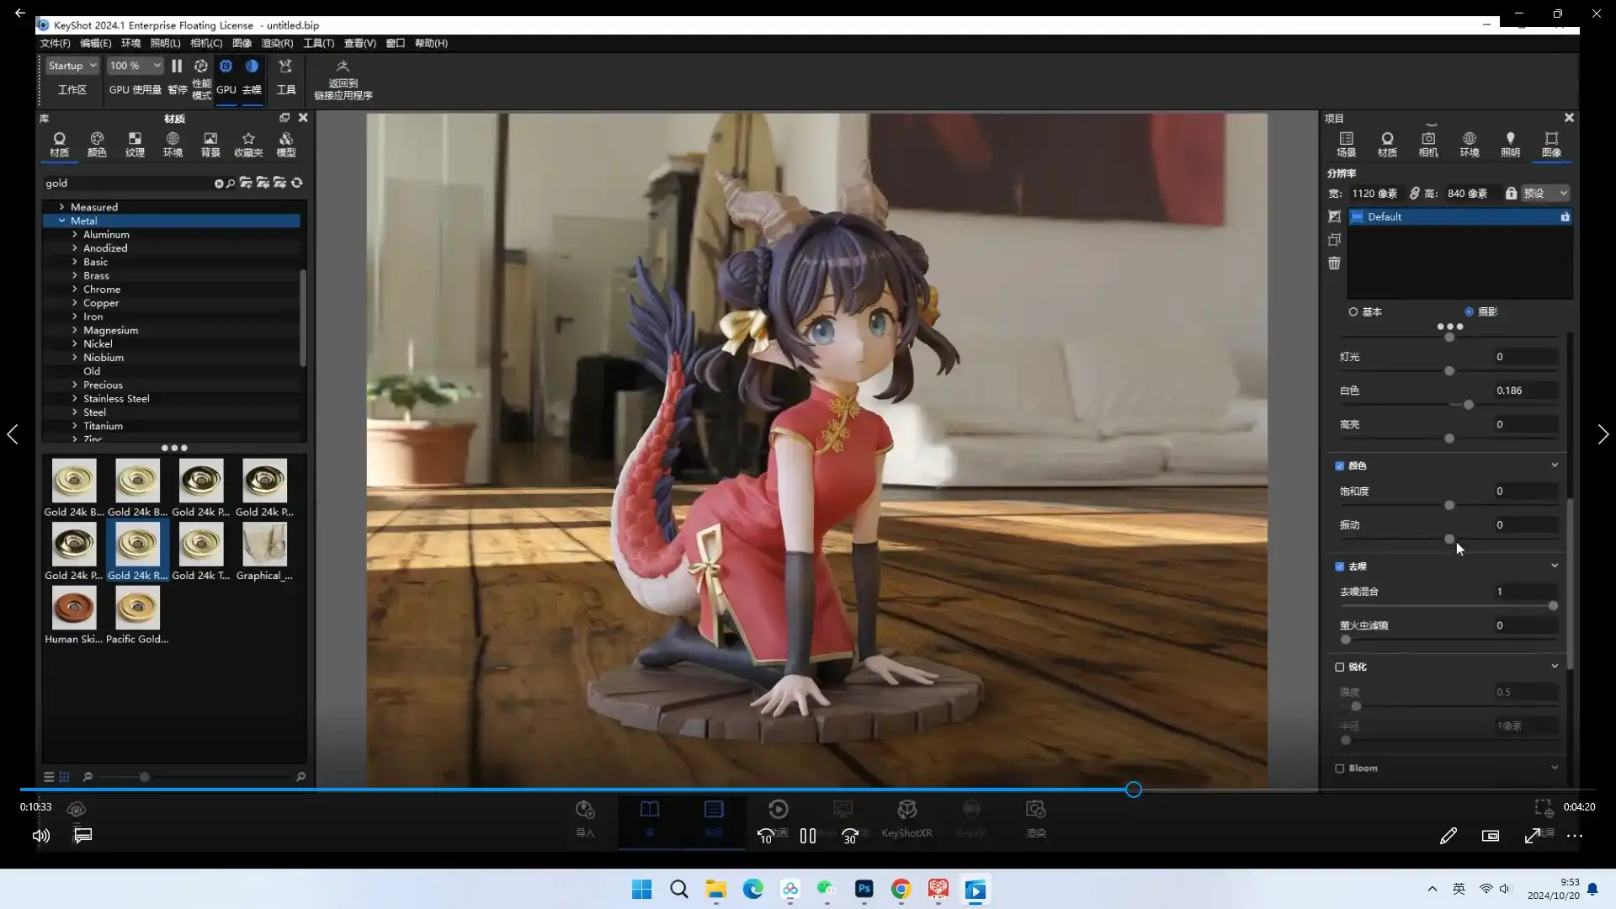
Task: Uncheck the 去噪 denoise checkbox
Action: [x=1340, y=566]
